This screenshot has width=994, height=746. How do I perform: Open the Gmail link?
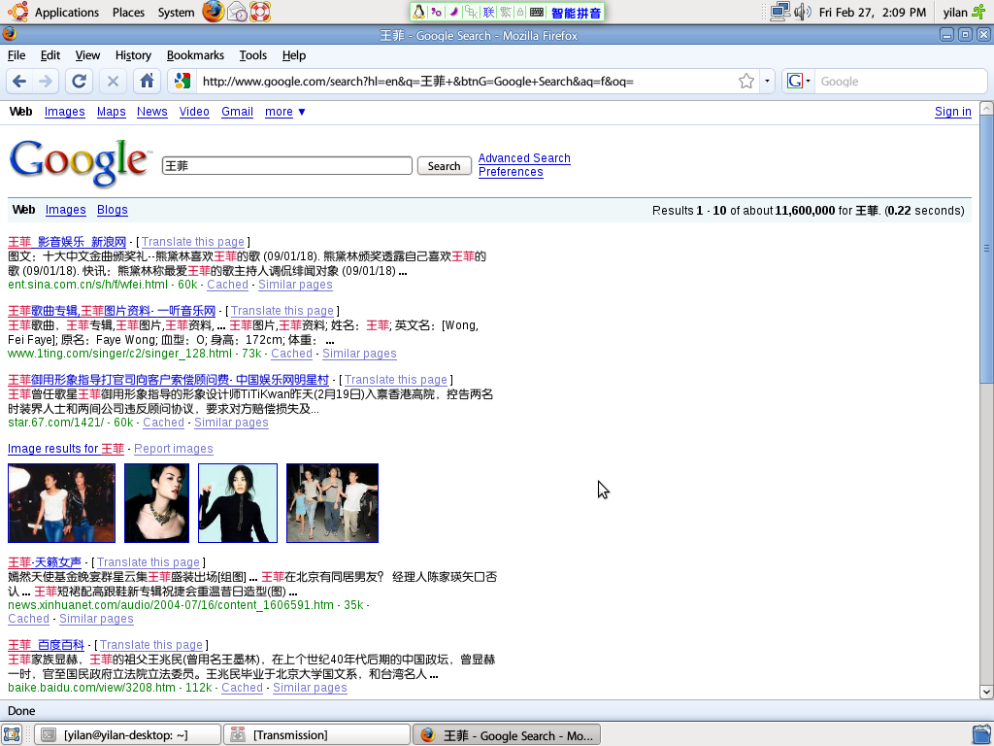(237, 112)
